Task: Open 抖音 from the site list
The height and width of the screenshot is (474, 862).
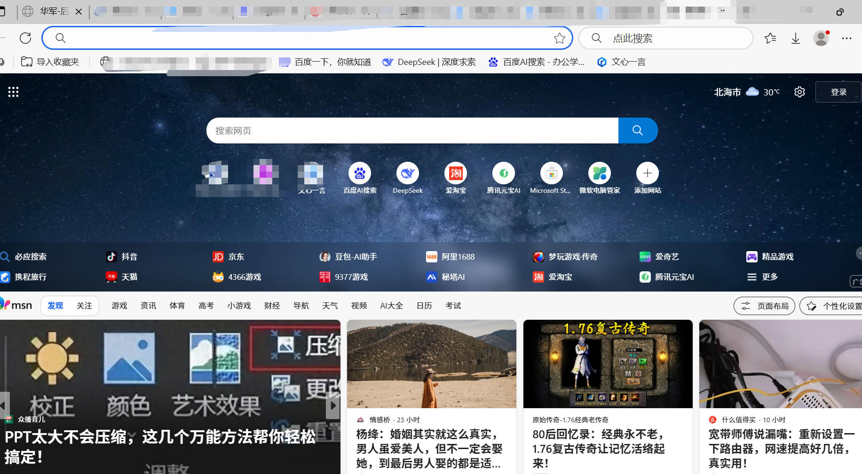Action: point(128,256)
